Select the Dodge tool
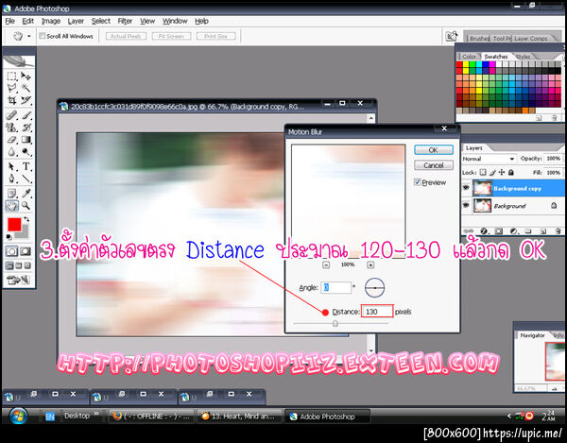 (26, 152)
